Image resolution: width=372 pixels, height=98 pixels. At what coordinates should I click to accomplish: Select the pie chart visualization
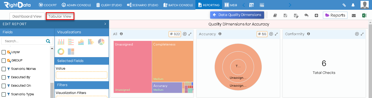point(101,42)
